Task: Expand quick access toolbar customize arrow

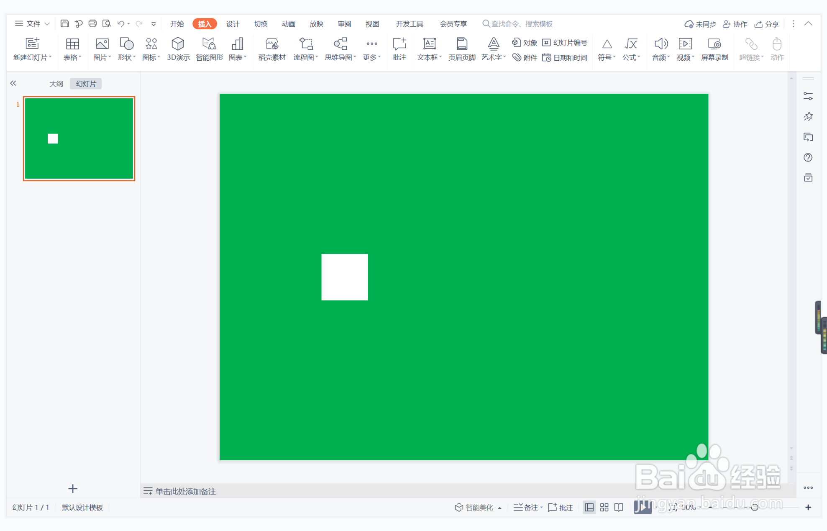Action: point(154,24)
